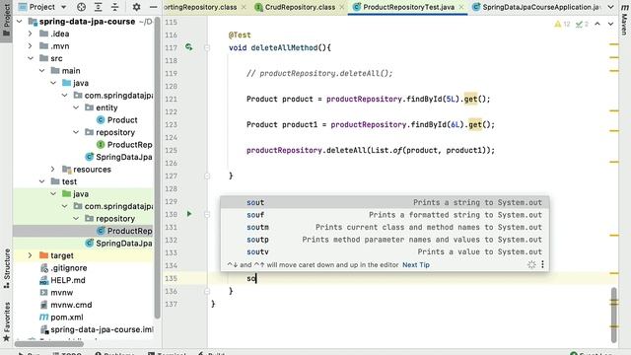631x355 pixels.
Task: Collapse the spring-data-jpa-course root node
Action: (x=20, y=22)
